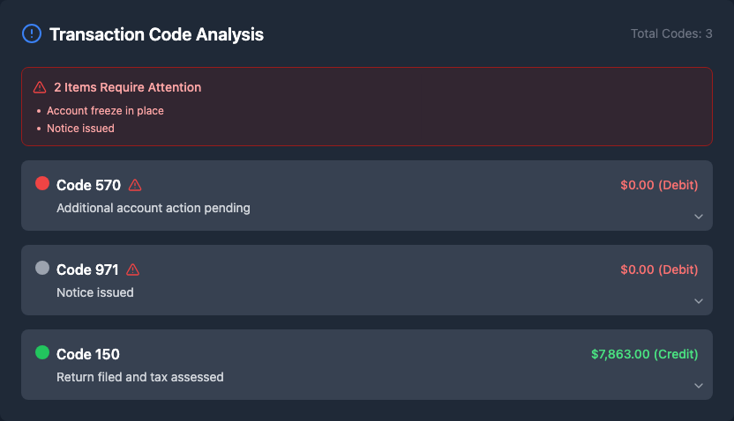The height and width of the screenshot is (421, 734).
Task: Click the "Total Codes: 3" counter
Action: pyautogui.click(x=671, y=33)
